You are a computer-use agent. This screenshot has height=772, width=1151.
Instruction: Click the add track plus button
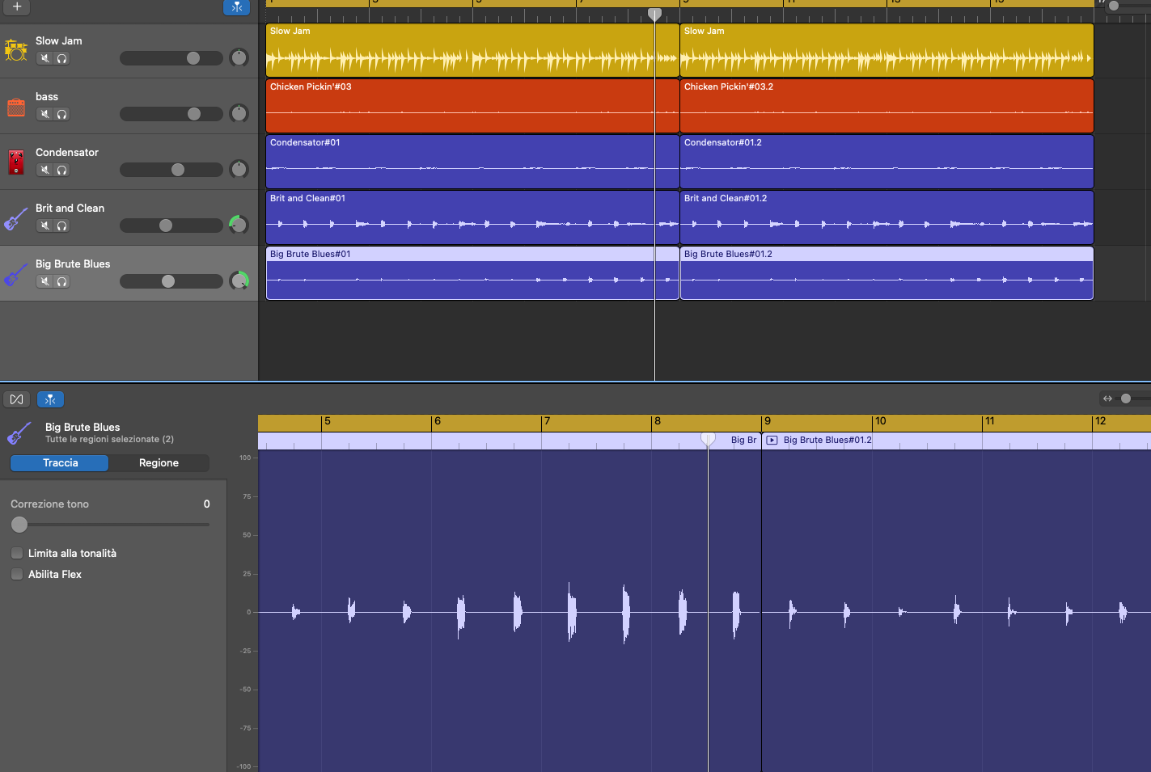tap(17, 7)
